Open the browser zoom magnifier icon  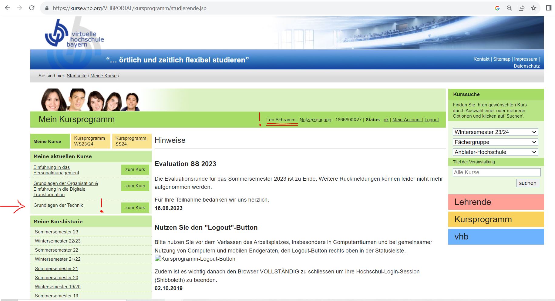[x=509, y=8]
